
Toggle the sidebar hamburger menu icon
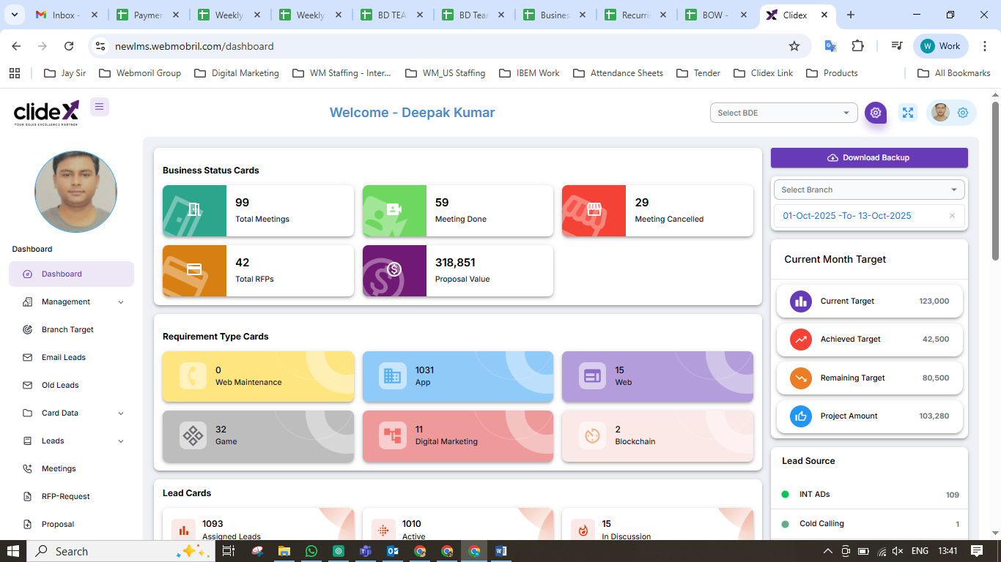coord(100,107)
